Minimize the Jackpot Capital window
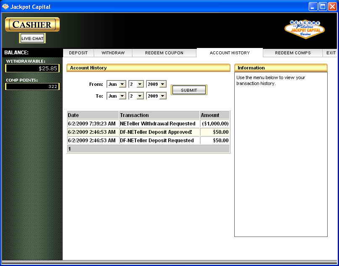This screenshot has width=339, height=266. pyautogui.click(x=313, y=6)
